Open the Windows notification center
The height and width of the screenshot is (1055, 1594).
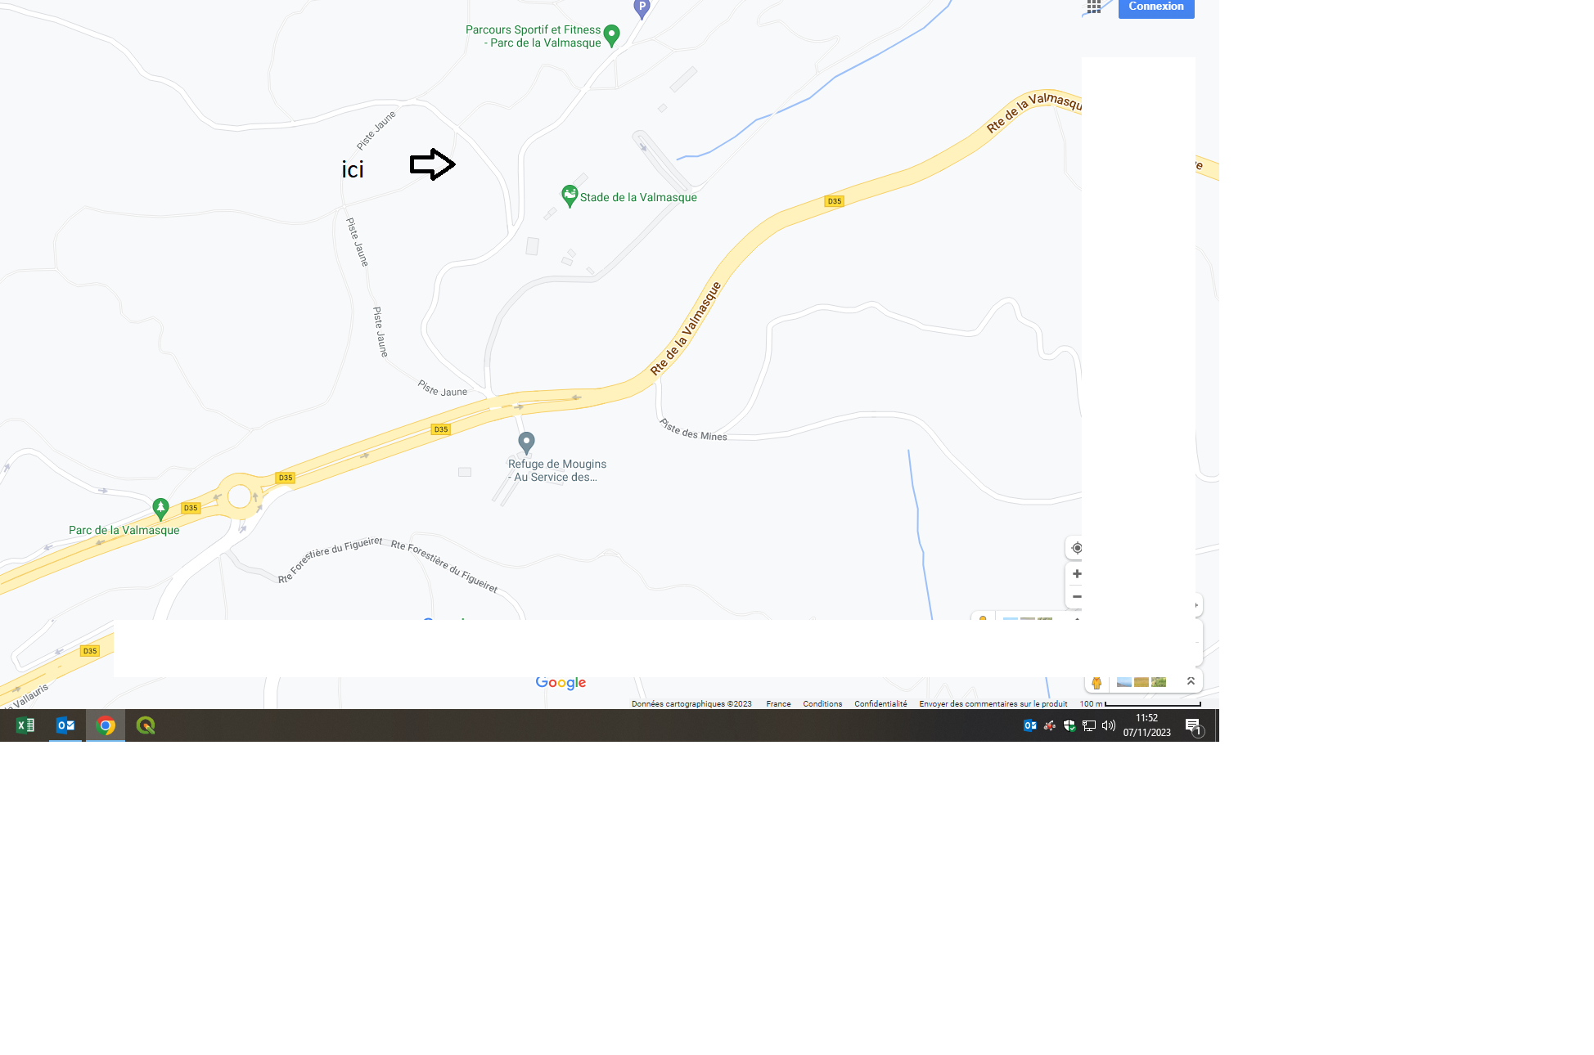click(x=1193, y=726)
